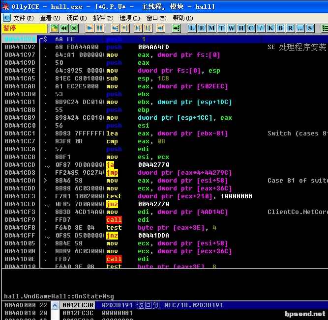Select the ja 00442770 instruction
This screenshot has width=328, height=320.
point(165,165)
